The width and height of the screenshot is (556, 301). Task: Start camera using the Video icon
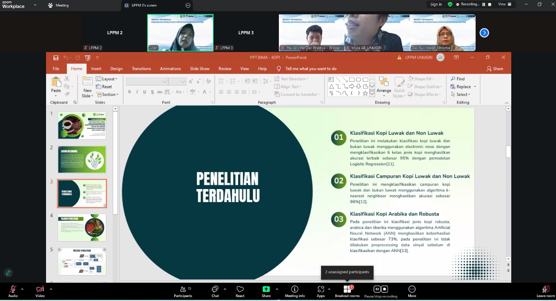pos(40,290)
